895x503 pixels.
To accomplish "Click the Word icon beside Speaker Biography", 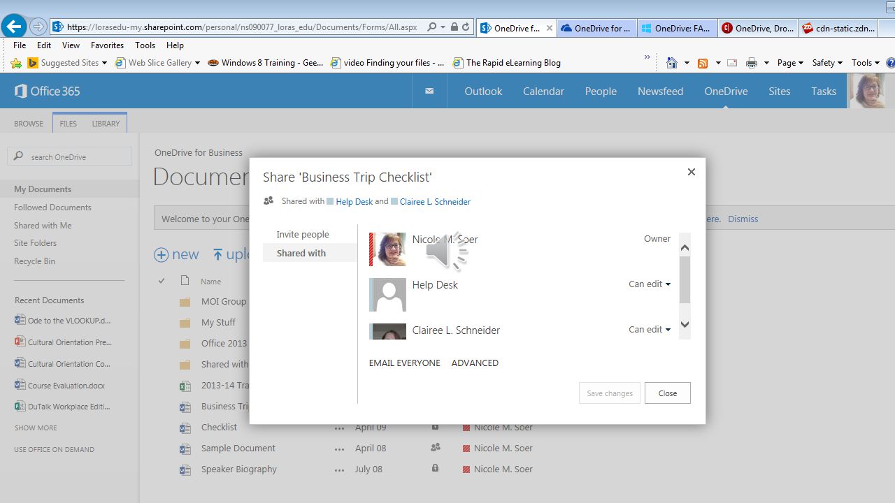I will (185, 469).
